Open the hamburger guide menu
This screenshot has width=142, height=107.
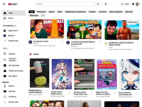(x=4, y=4)
